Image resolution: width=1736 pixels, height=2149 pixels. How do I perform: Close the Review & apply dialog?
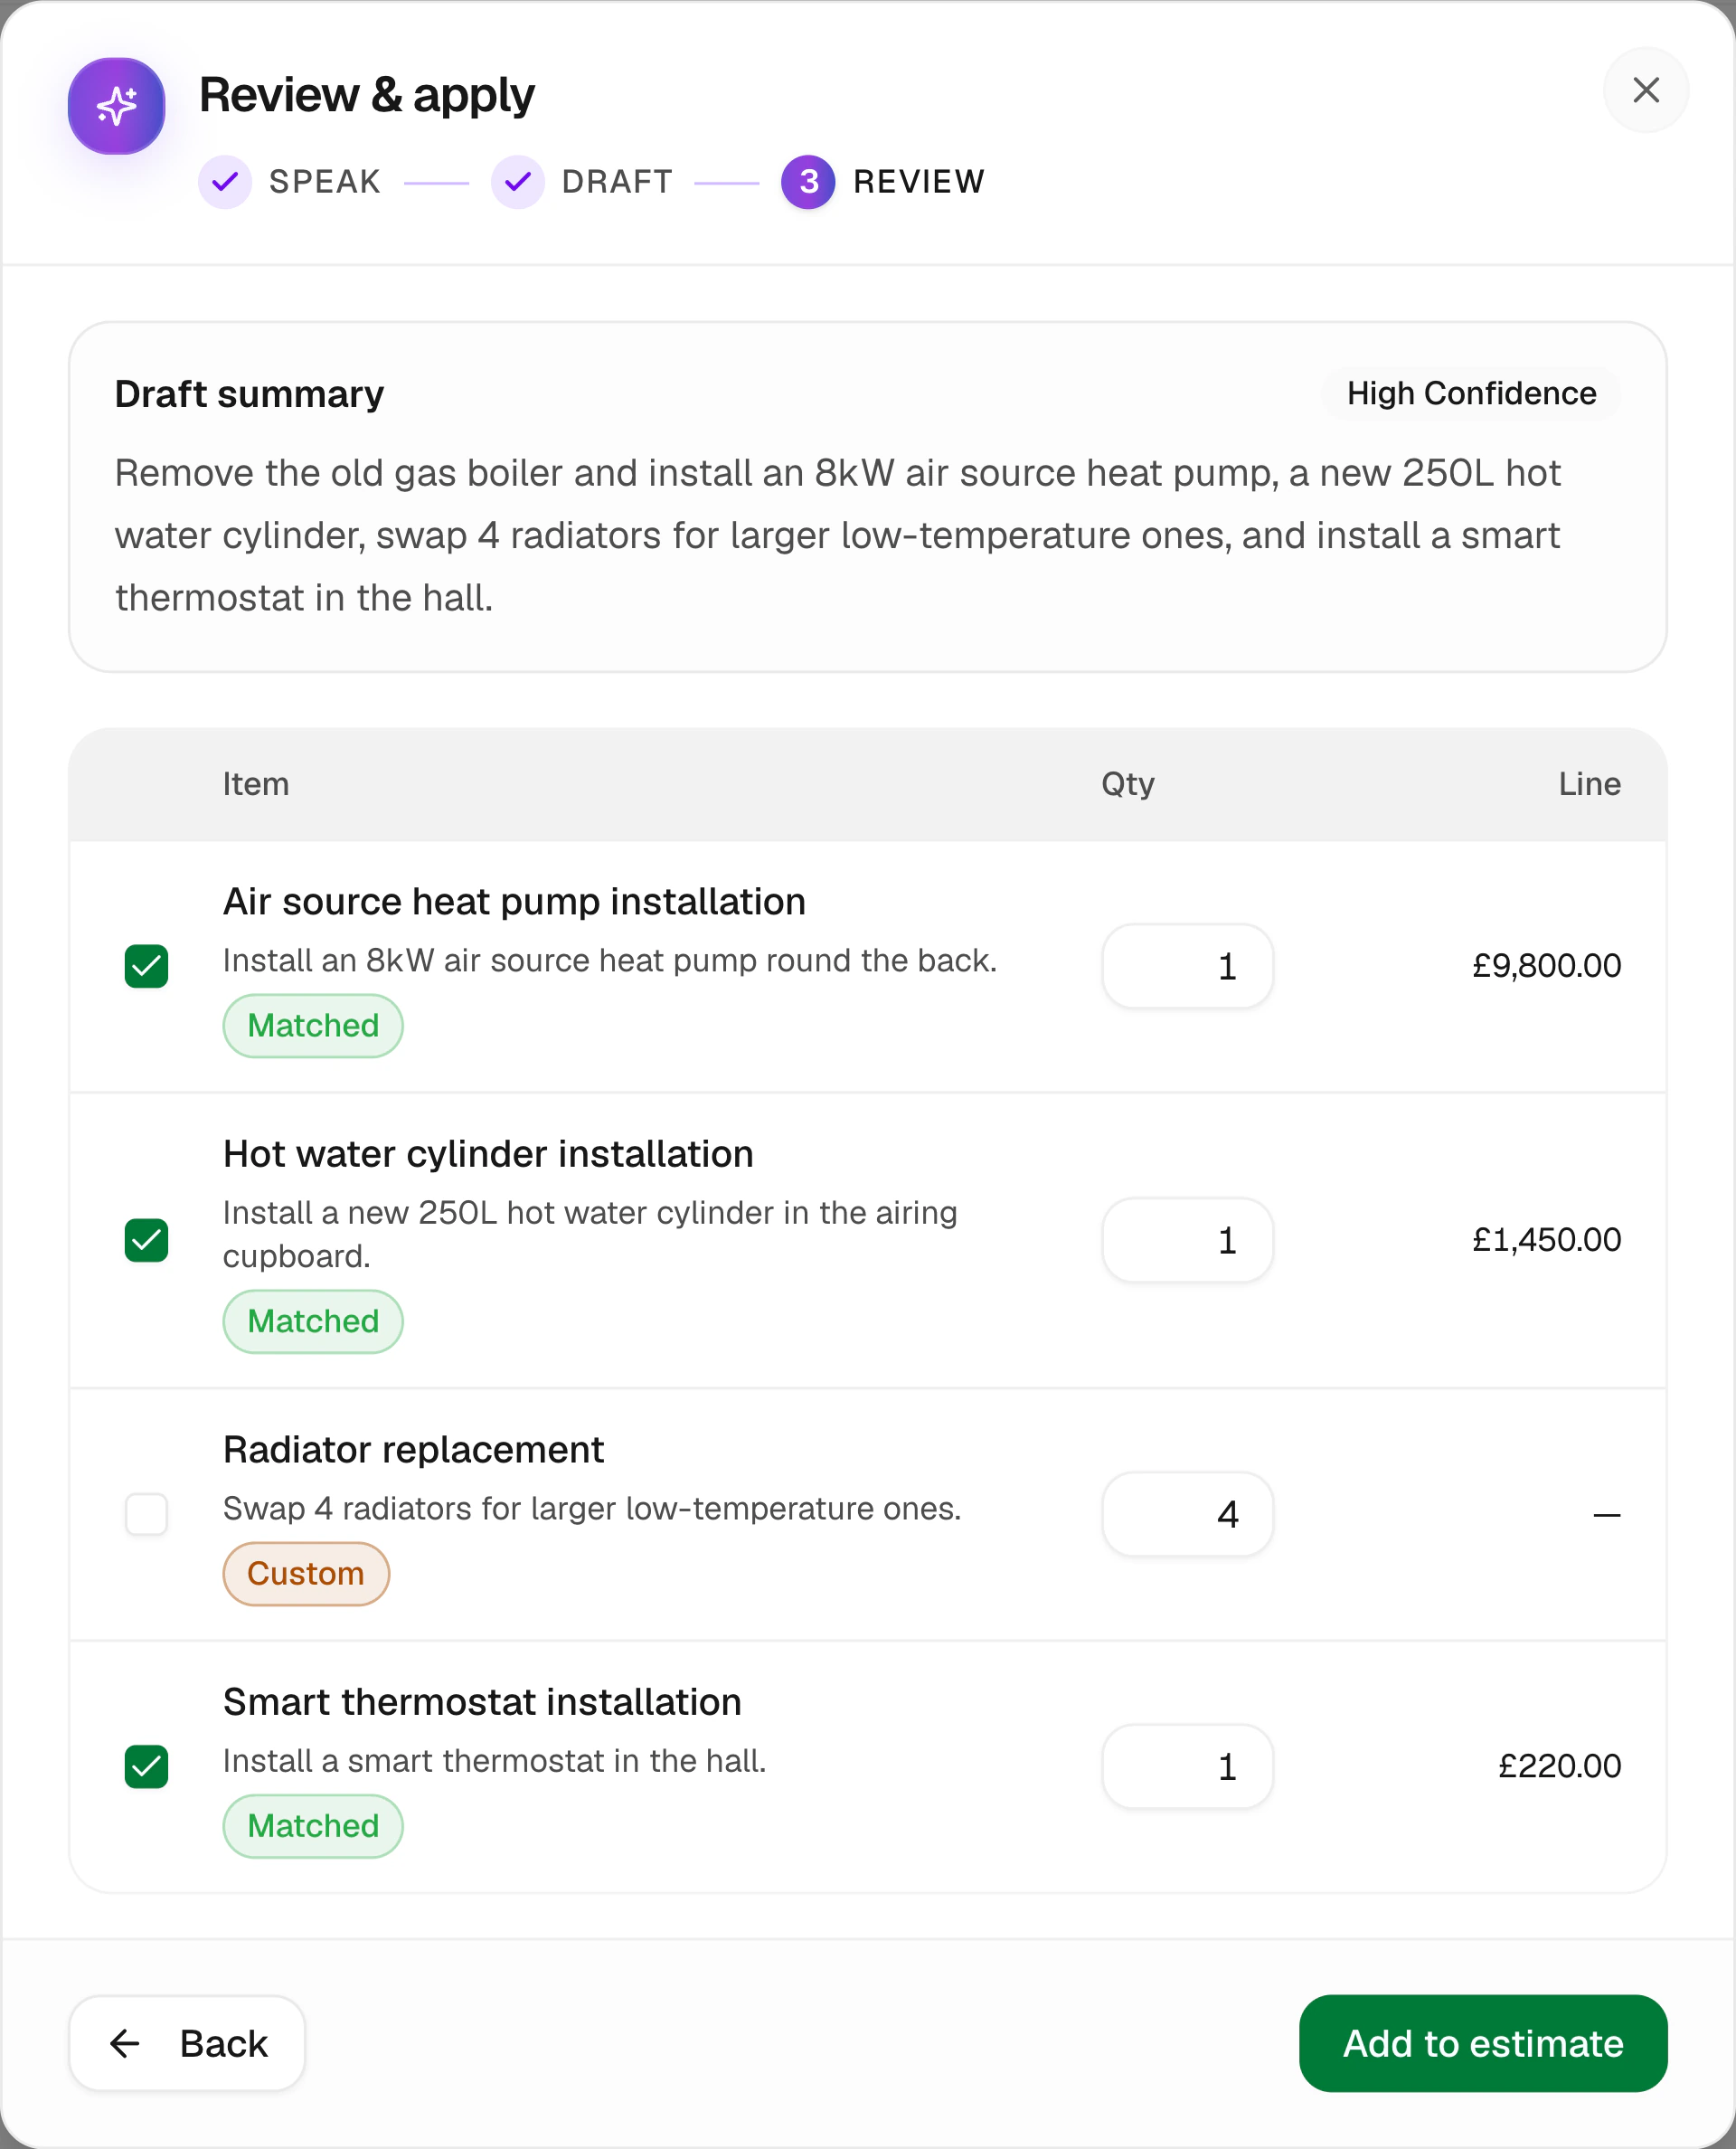[1645, 90]
